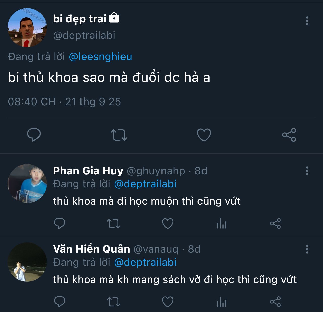Open more options on Văn Hiền Quân's reply
The width and height of the screenshot is (323, 312).
tap(307, 249)
